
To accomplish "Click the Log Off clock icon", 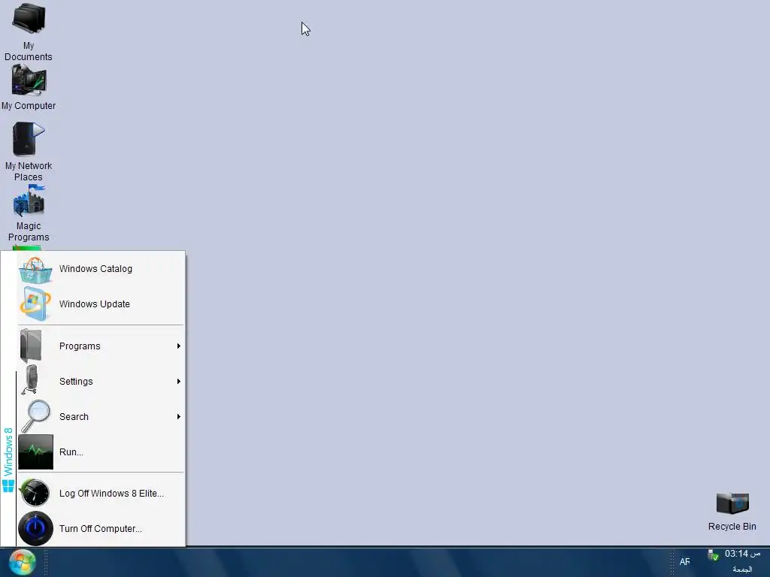I will pos(35,493).
